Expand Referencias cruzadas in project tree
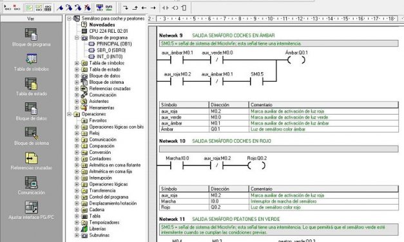This screenshot has width=404, height=242. (77, 89)
